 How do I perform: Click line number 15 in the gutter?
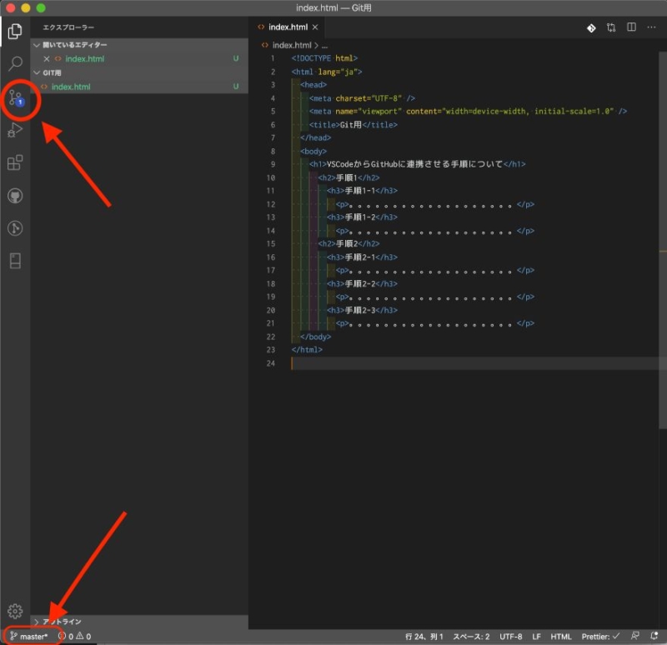coord(271,243)
